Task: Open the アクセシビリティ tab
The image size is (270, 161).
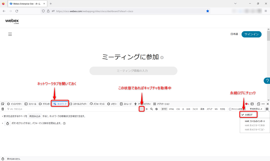Action: tap(142, 104)
